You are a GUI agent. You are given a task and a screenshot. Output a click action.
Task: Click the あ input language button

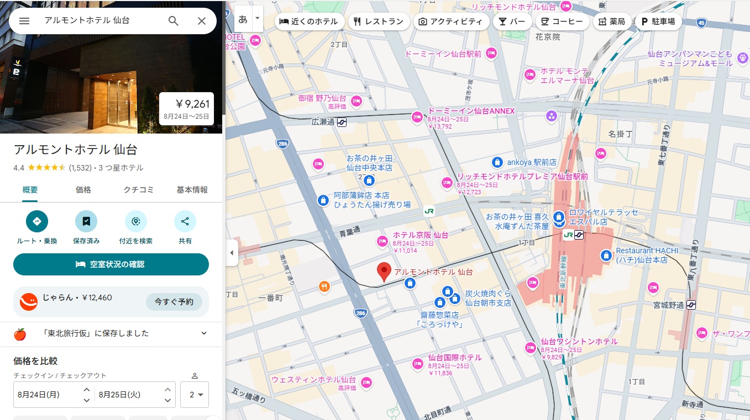(243, 19)
